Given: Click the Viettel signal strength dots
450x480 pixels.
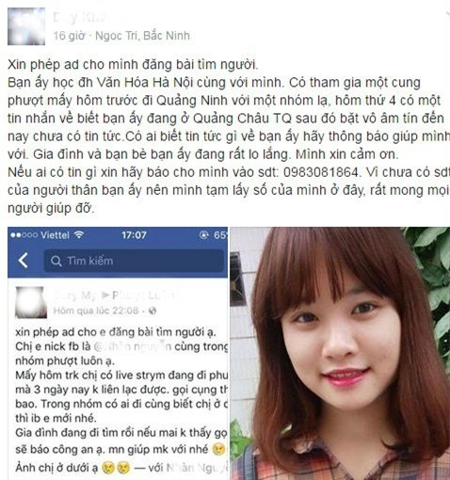Looking at the screenshot, I should (x=24, y=235).
